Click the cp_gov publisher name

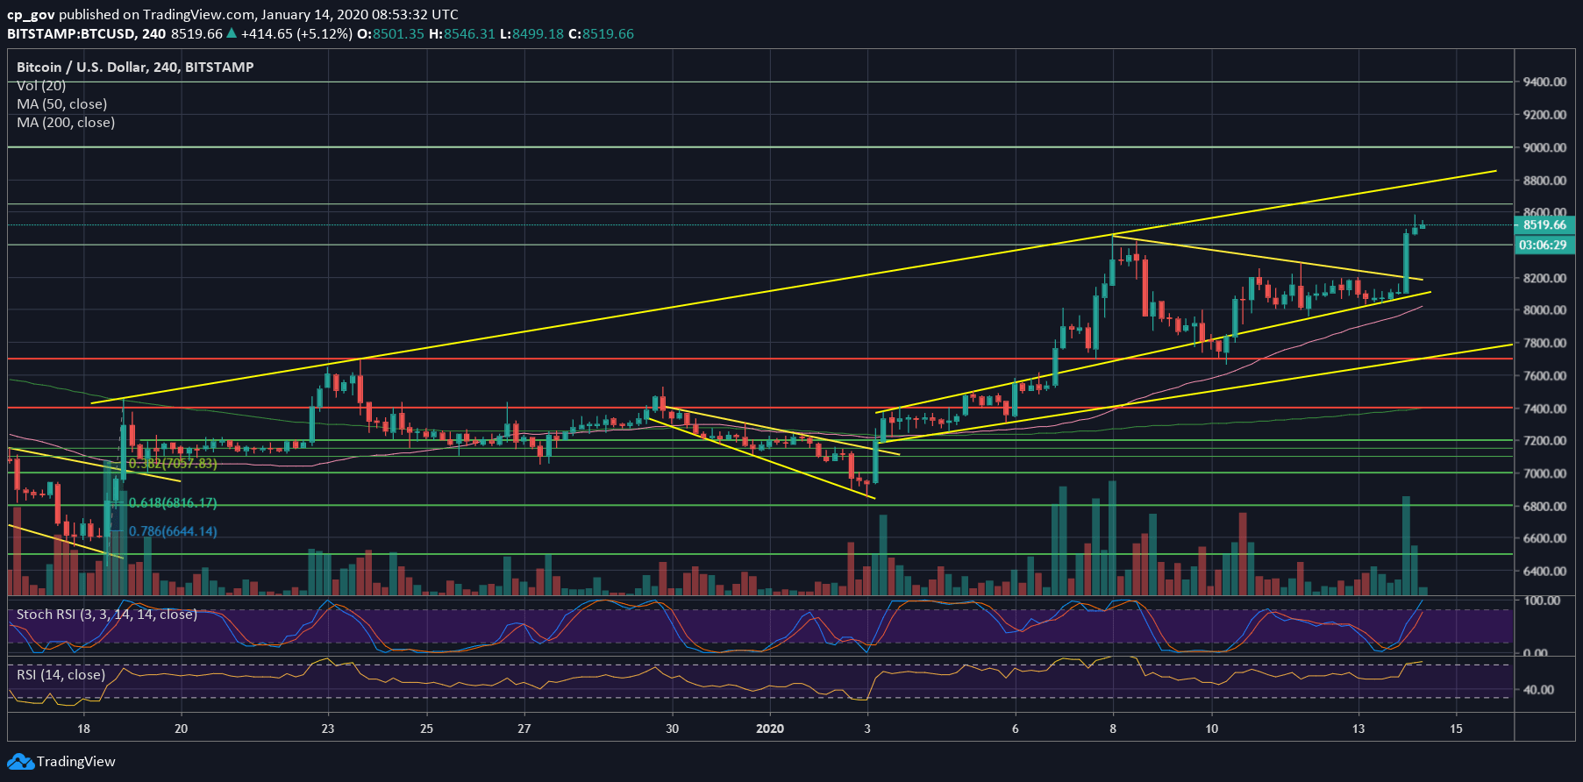pyautogui.click(x=32, y=14)
